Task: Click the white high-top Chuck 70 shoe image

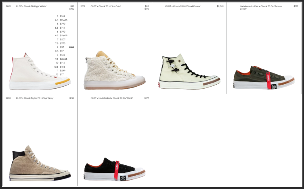Action: pyautogui.click(x=40, y=71)
